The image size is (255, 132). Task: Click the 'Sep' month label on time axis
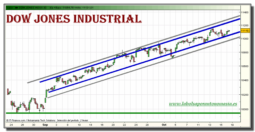[x=45, y=125]
